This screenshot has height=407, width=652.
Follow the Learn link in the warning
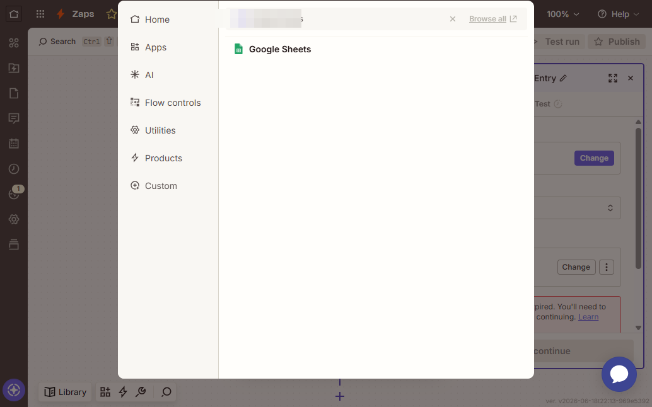click(588, 317)
